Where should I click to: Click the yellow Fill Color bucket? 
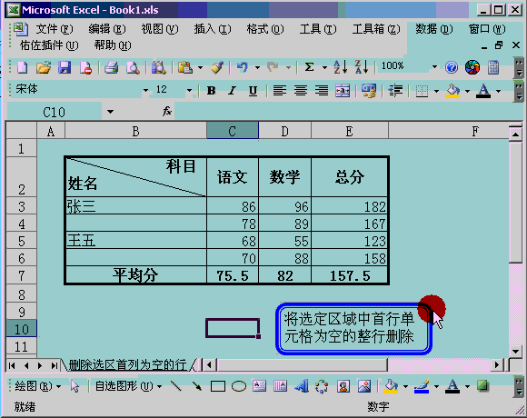coord(452,91)
